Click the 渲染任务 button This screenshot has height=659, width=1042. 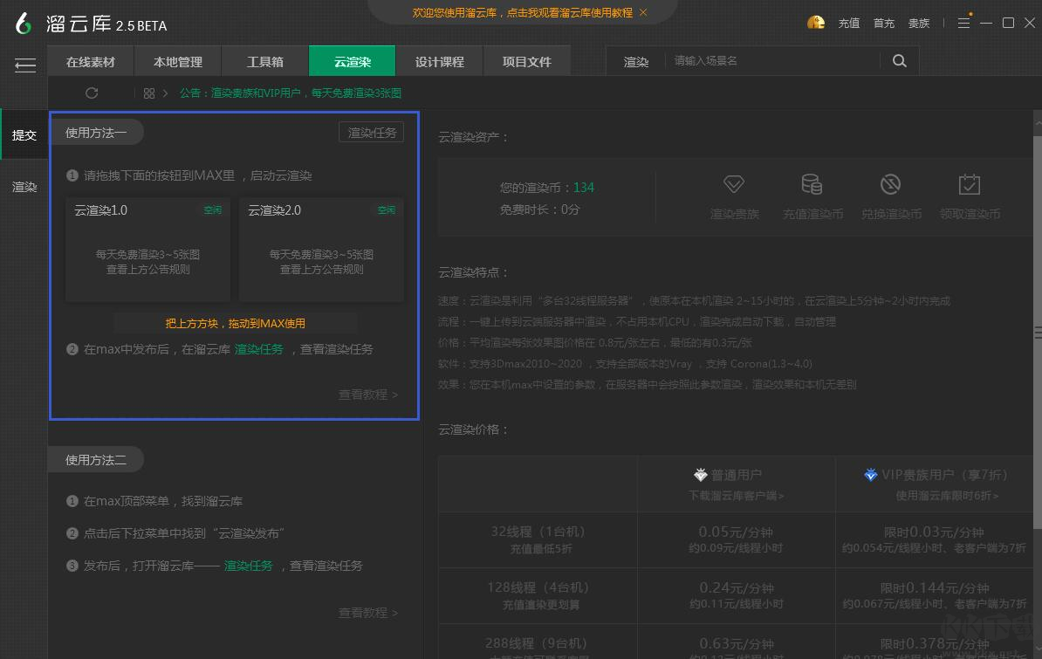[x=371, y=132]
